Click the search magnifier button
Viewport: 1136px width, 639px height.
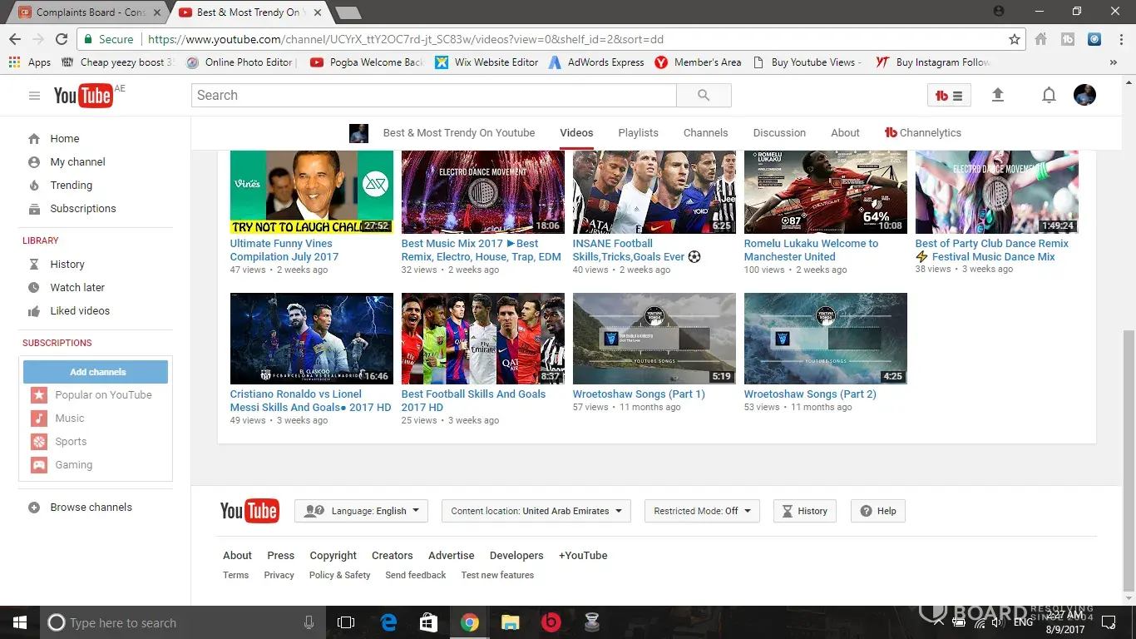point(704,96)
